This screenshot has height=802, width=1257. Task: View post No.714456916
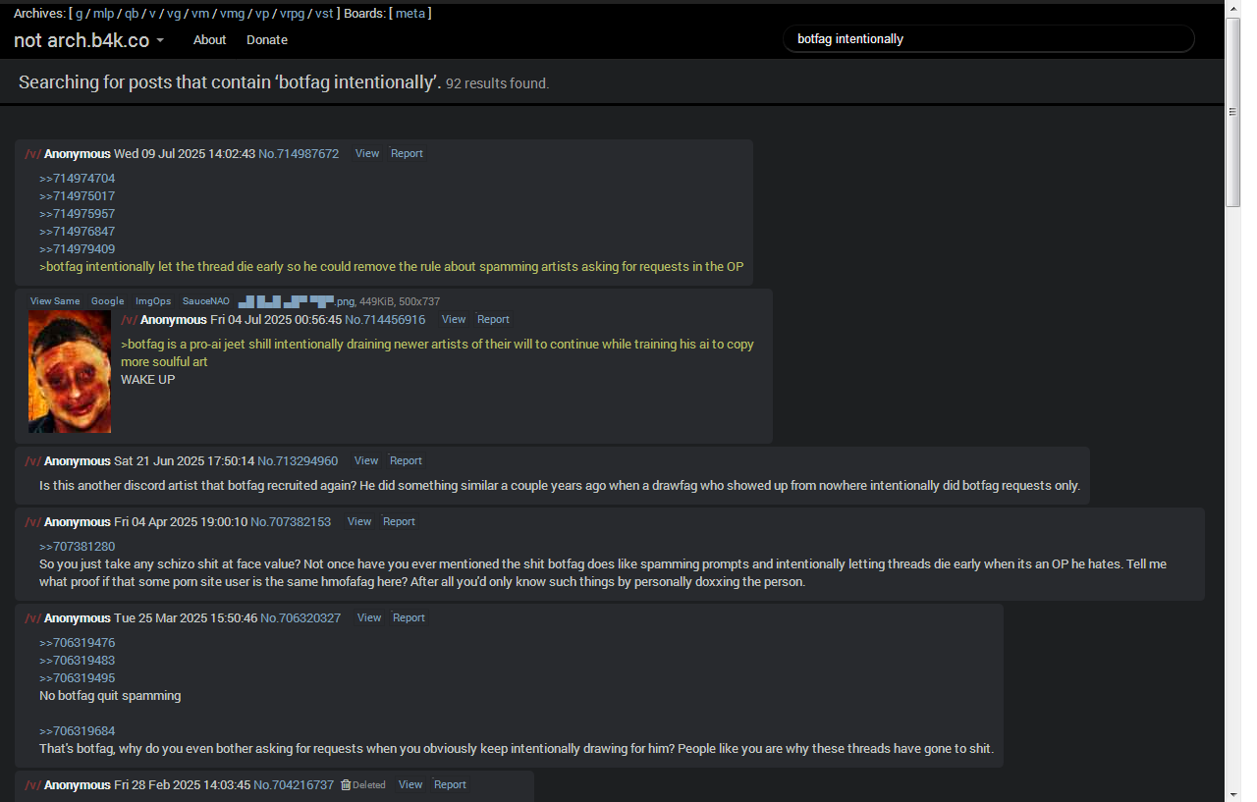pyautogui.click(x=454, y=319)
